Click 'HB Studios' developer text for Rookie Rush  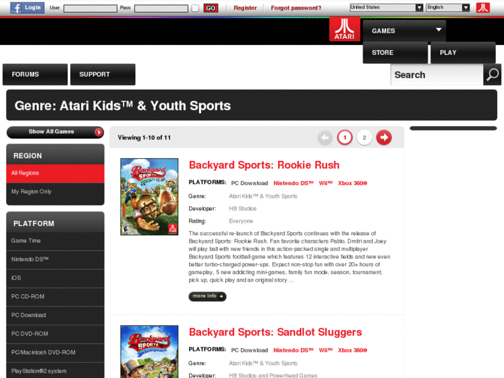point(243,209)
